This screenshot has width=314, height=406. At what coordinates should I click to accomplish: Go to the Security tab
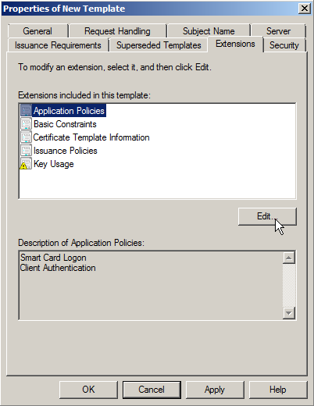click(284, 45)
